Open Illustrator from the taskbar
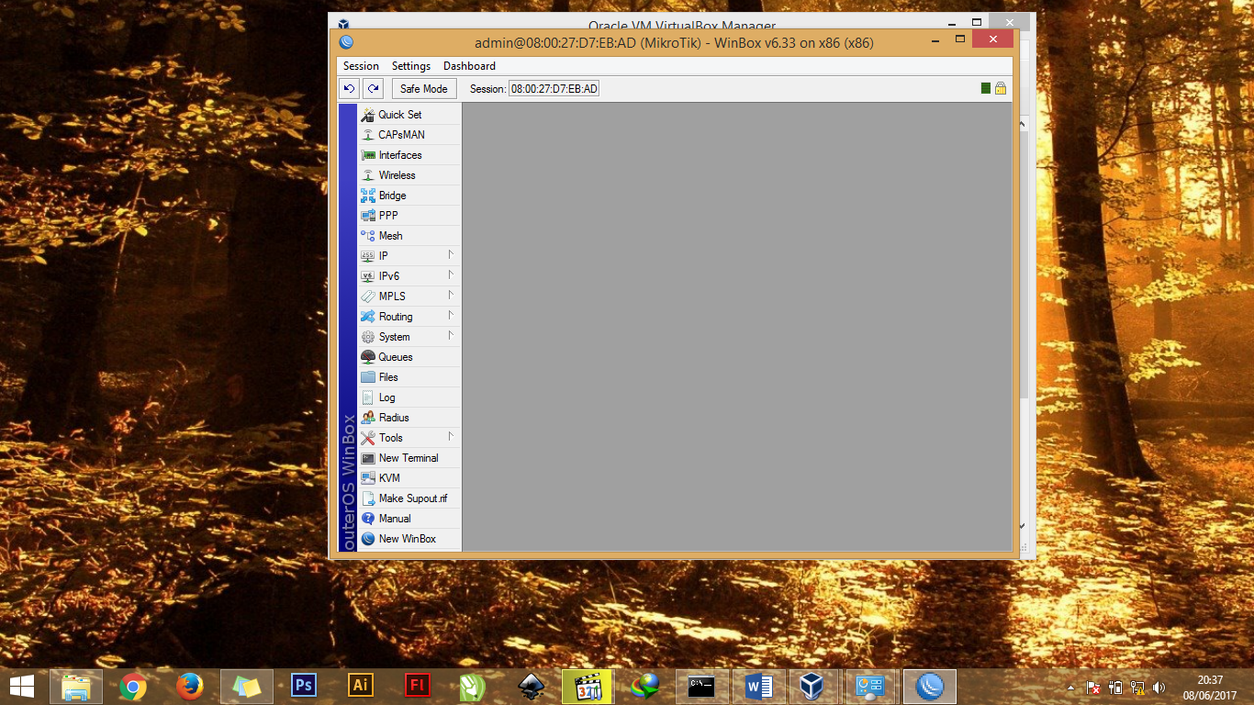The height and width of the screenshot is (705, 1254). tap(361, 686)
